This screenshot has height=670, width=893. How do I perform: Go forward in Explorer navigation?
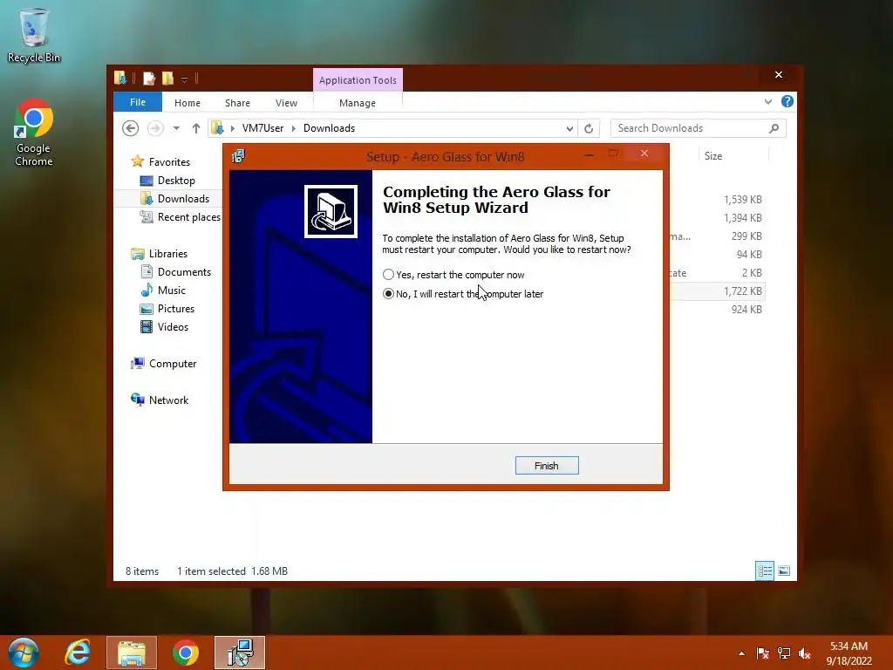155,128
